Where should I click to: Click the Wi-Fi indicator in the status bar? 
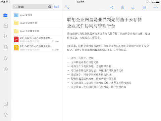click(7, 2)
